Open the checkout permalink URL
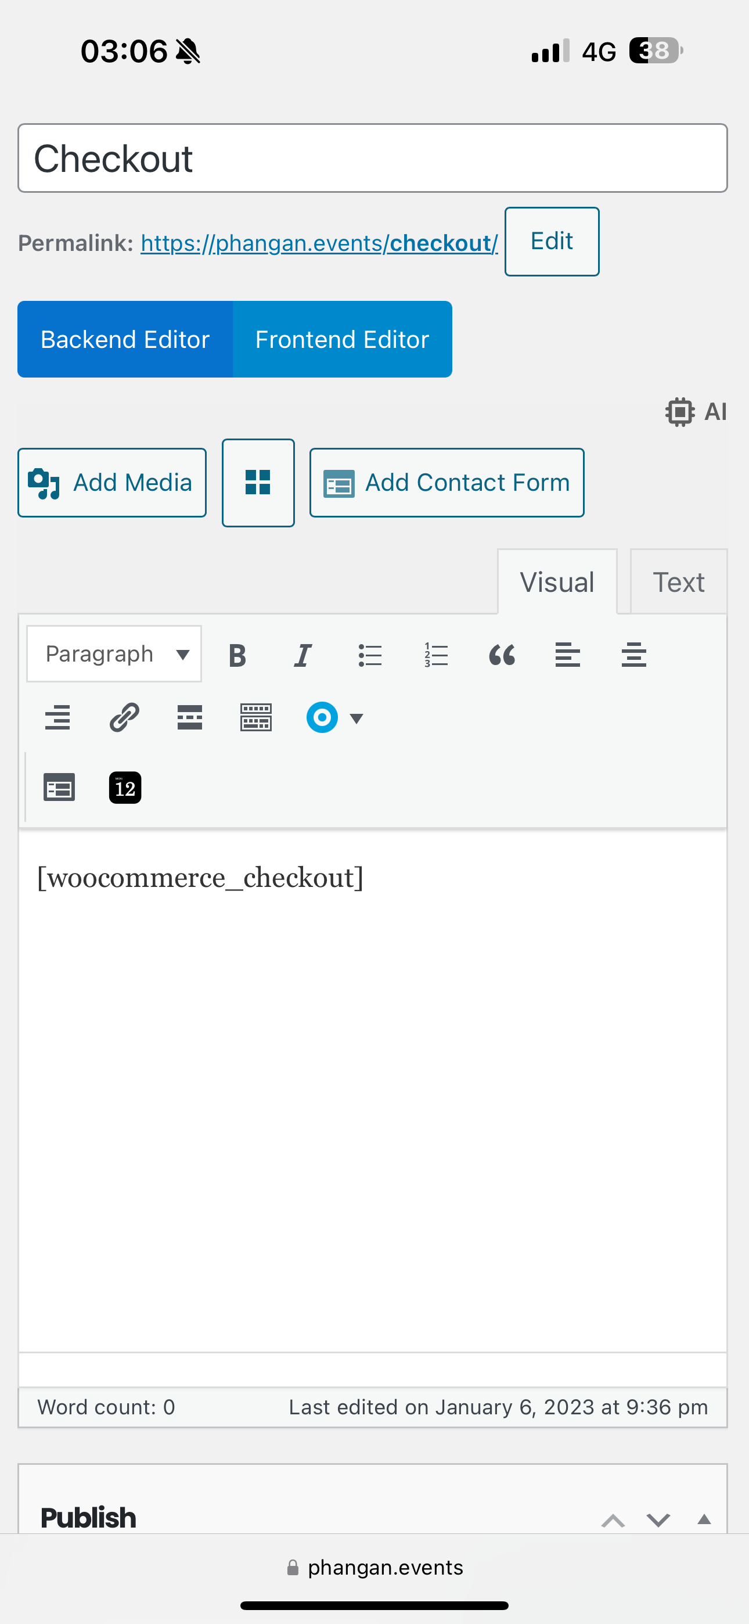This screenshot has height=1624, width=749. point(319,243)
